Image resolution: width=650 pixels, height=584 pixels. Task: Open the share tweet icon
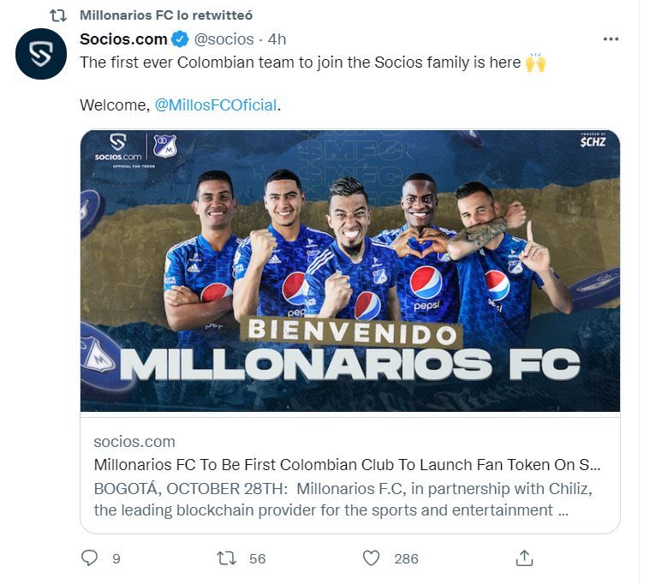[525, 558]
